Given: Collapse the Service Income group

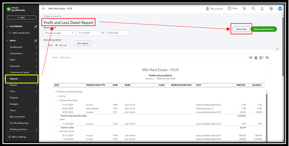Looking at the screenshot, I should click(58, 131).
